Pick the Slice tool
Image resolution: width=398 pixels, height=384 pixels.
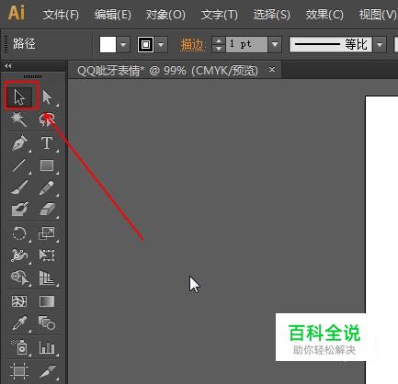click(48, 371)
